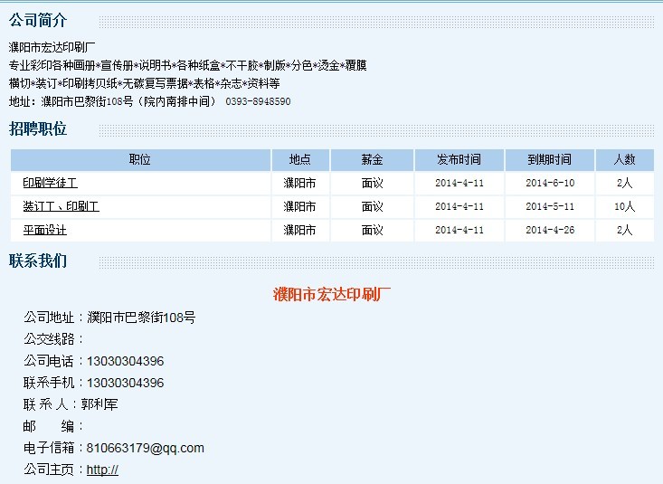Screen dimensions: 663x484
Task: Click the intro line starting with 横切*装订
Action: 144,83
